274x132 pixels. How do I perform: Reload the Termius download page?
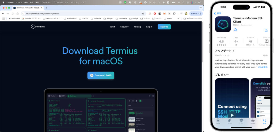click(13, 14)
